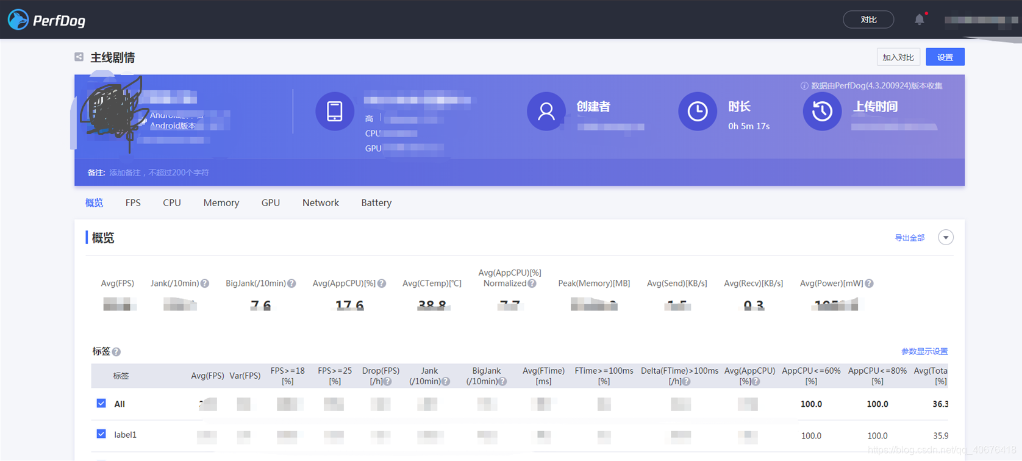This screenshot has height=461, width=1022.
Task: Click the Avg(FPS) table column header
Action: click(207, 376)
